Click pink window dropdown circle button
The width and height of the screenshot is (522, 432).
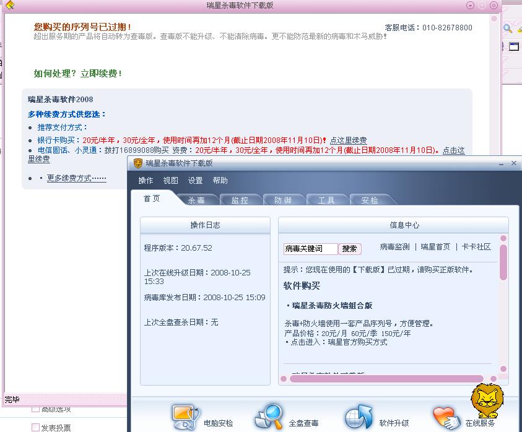pyautogui.click(x=470, y=6)
